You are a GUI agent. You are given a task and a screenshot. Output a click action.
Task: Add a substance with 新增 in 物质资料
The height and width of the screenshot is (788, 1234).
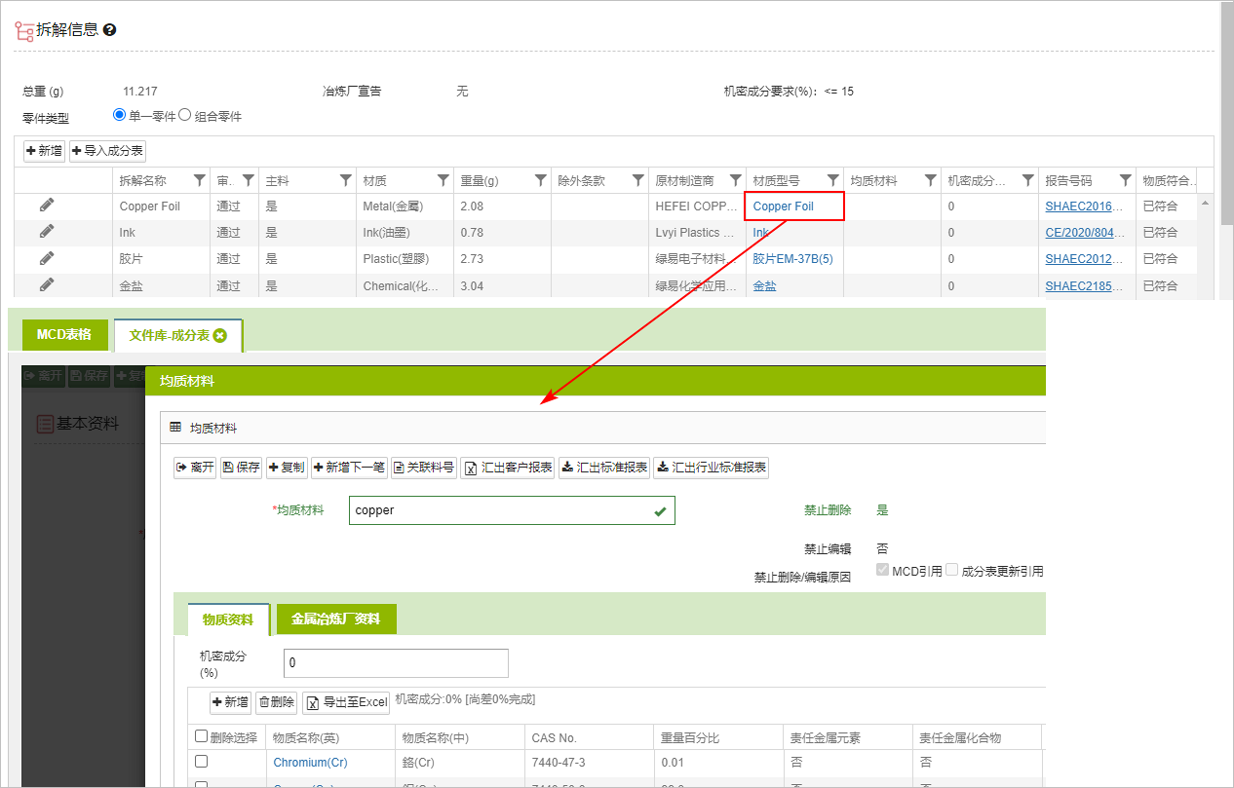point(231,702)
